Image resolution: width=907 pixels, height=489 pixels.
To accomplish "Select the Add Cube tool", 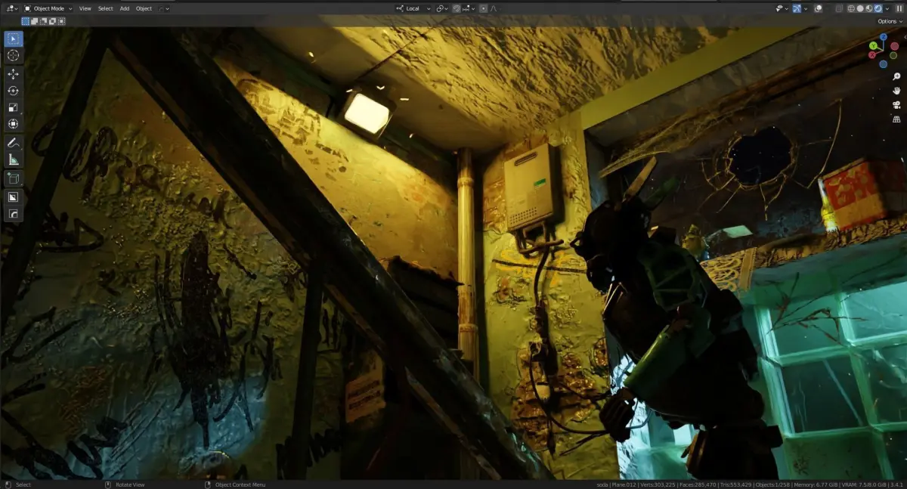I will pyautogui.click(x=14, y=178).
